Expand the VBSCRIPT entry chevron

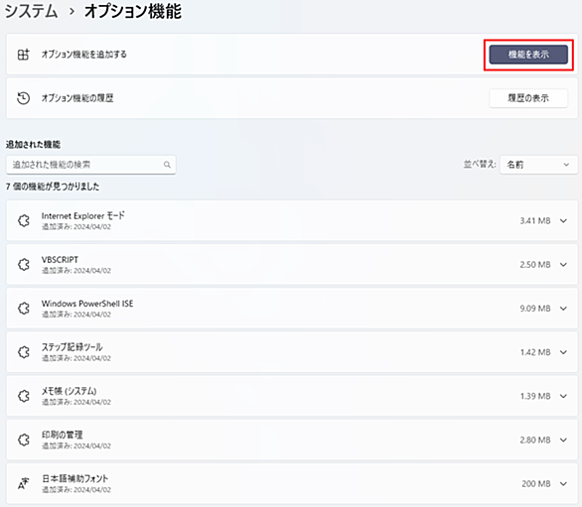tap(563, 265)
